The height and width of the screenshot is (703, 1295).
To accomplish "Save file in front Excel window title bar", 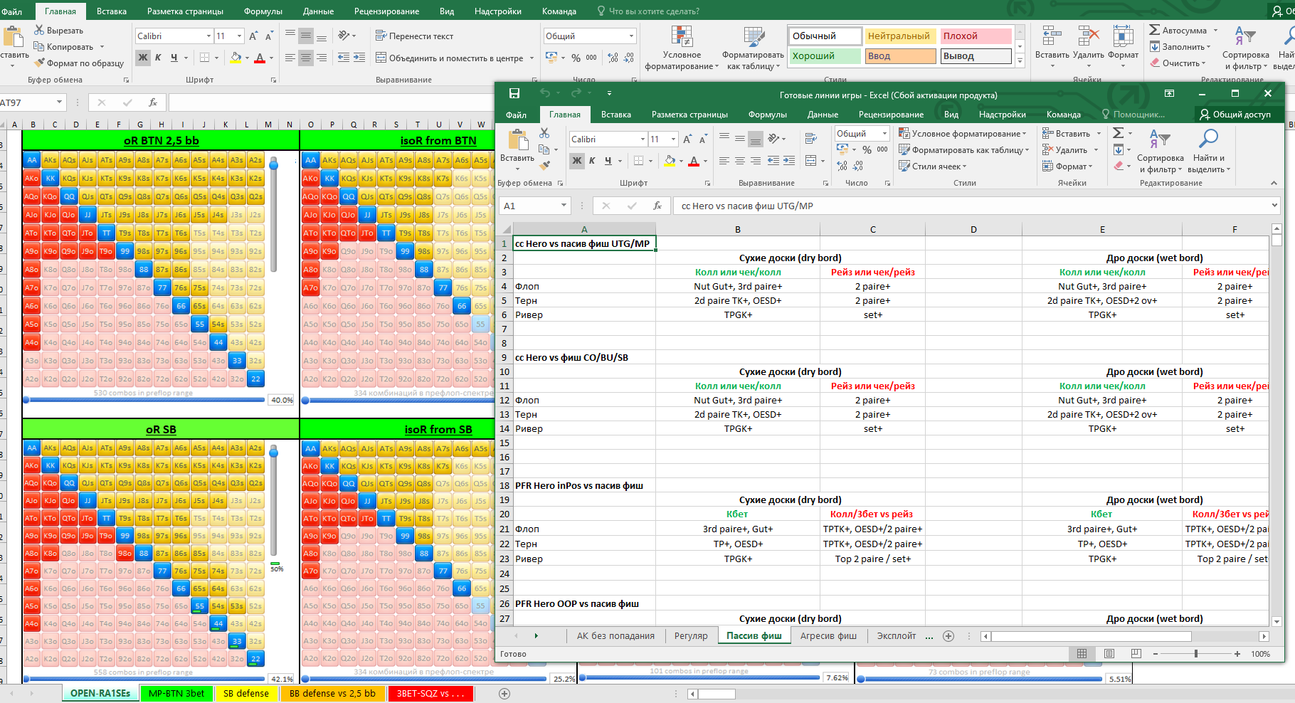I will [514, 93].
